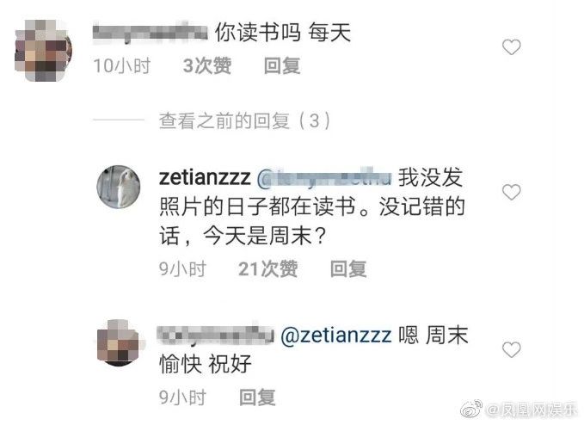Open zetianzzz username link
Screen dimensions: 584x425
(x=205, y=177)
